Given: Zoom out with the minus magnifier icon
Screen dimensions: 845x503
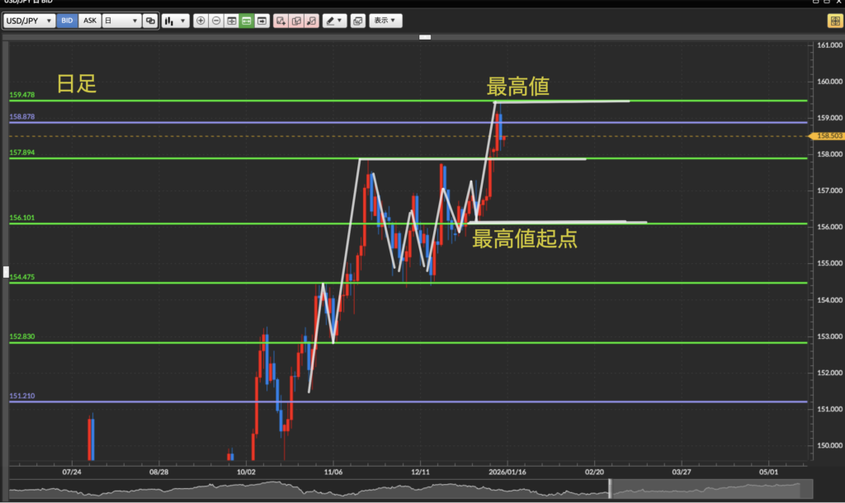Looking at the screenshot, I should point(216,21).
